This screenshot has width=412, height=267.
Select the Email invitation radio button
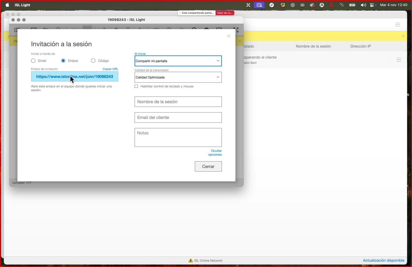click(x=33, y=61)
